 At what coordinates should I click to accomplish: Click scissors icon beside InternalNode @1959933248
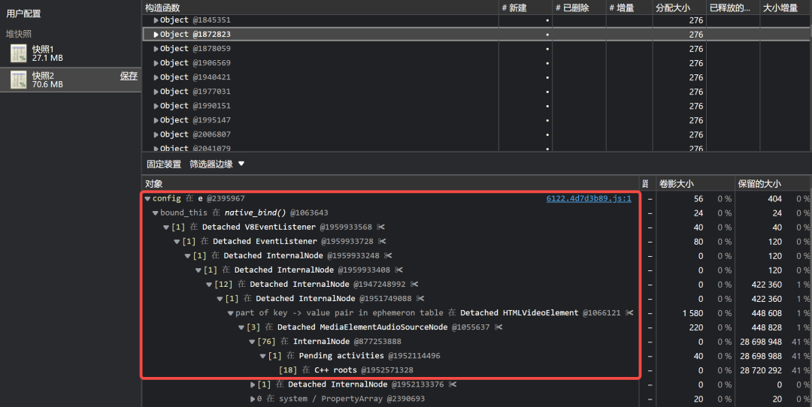(x=389, y=255)
